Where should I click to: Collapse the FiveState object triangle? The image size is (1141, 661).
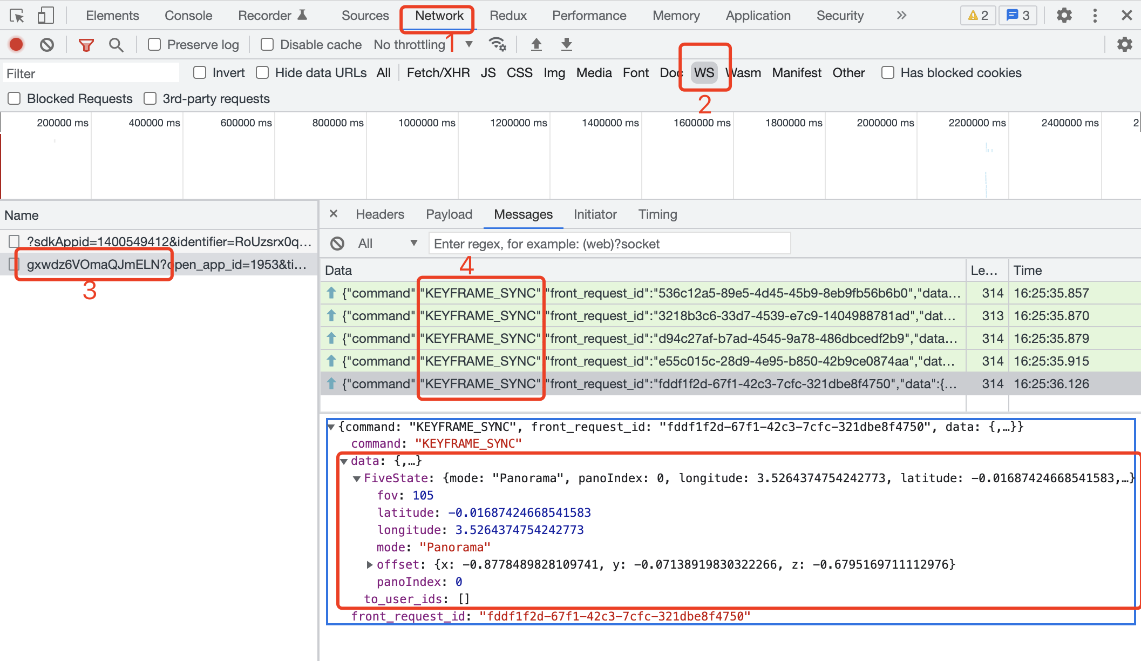(x=357, y=478)
